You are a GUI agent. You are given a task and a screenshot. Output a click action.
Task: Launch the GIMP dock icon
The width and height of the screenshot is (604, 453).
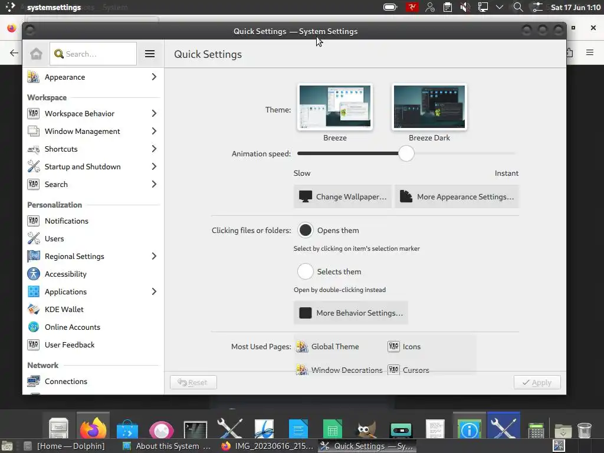(x=366, y=429)
